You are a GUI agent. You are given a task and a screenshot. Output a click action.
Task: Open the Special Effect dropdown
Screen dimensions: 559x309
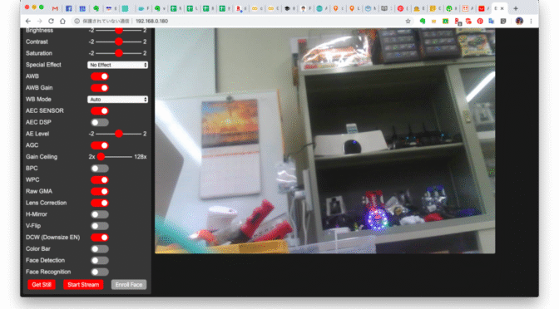pyautogui.click(x=117, y=65)
